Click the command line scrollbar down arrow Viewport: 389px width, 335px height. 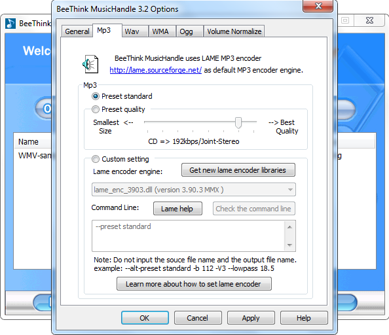tap(289, 245)
